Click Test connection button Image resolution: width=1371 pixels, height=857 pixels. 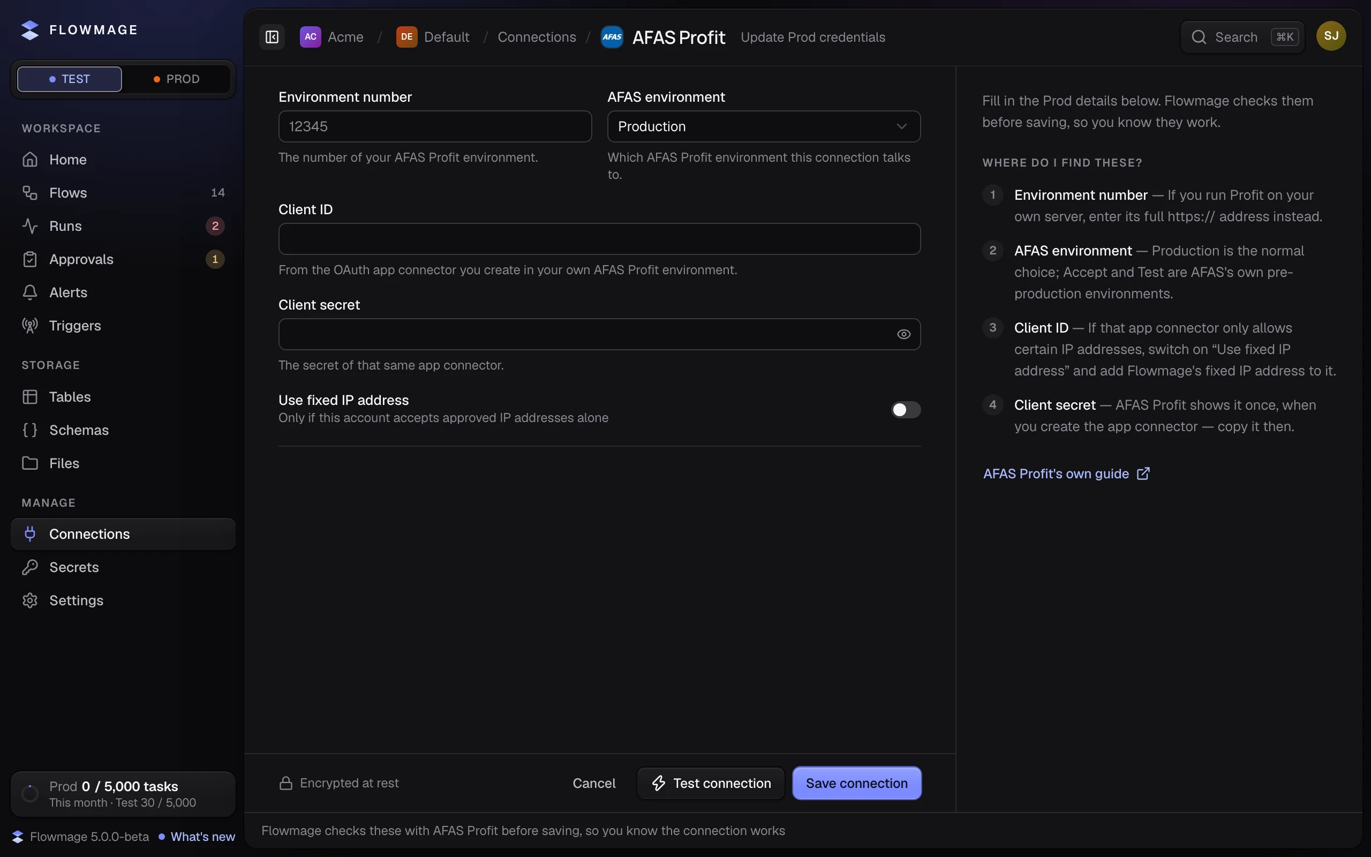tap(711, 783)
